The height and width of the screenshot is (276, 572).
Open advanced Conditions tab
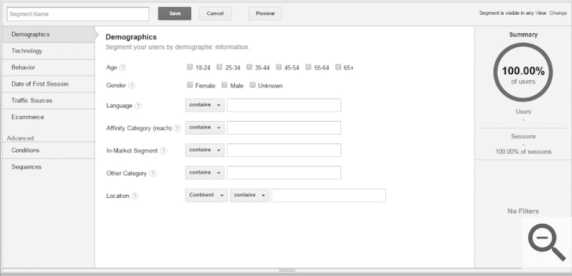(x=49, y=150)
